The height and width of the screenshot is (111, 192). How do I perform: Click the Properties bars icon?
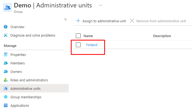click(x=6, y=55)
